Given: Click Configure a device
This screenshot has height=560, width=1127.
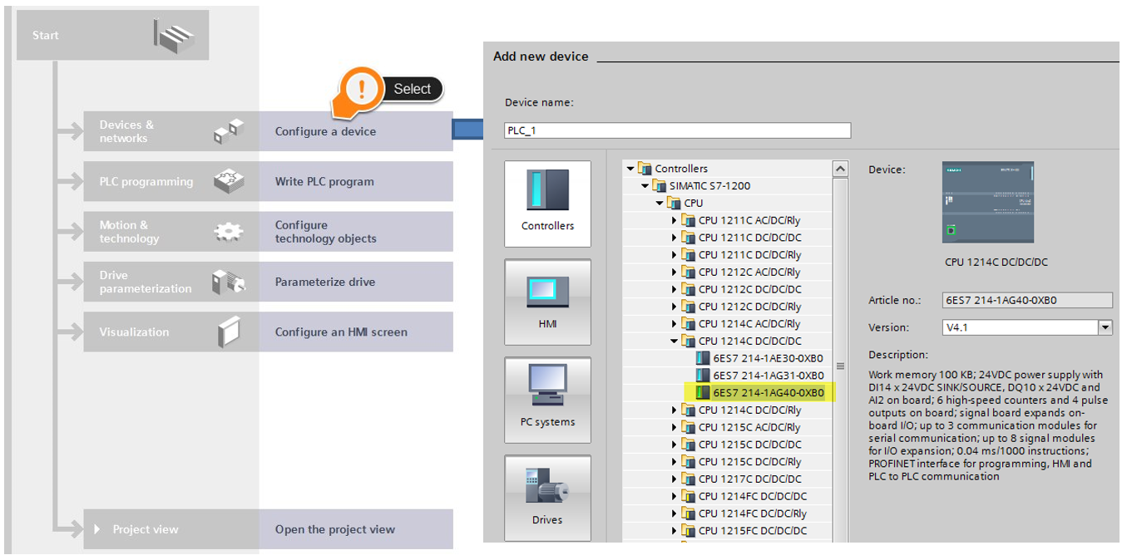Looking at the screenshot, I should click(x=355, y=131).
